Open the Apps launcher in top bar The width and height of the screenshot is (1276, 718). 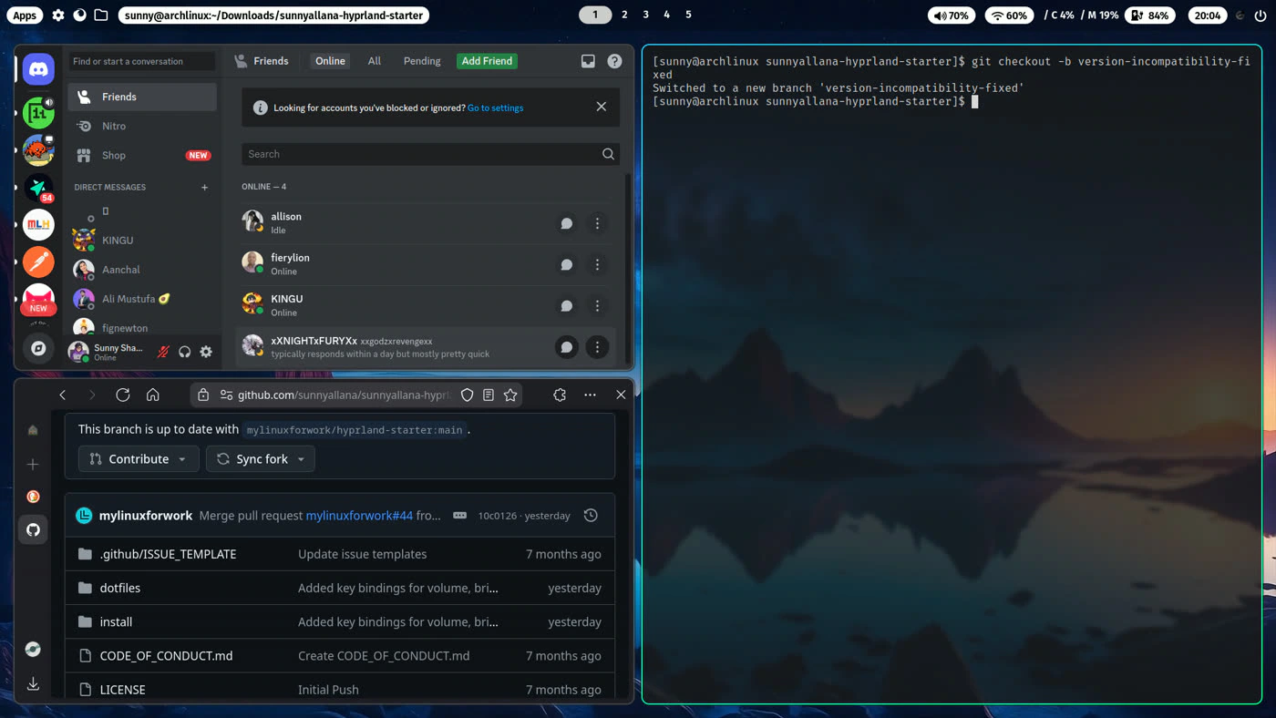pos(25,15)
